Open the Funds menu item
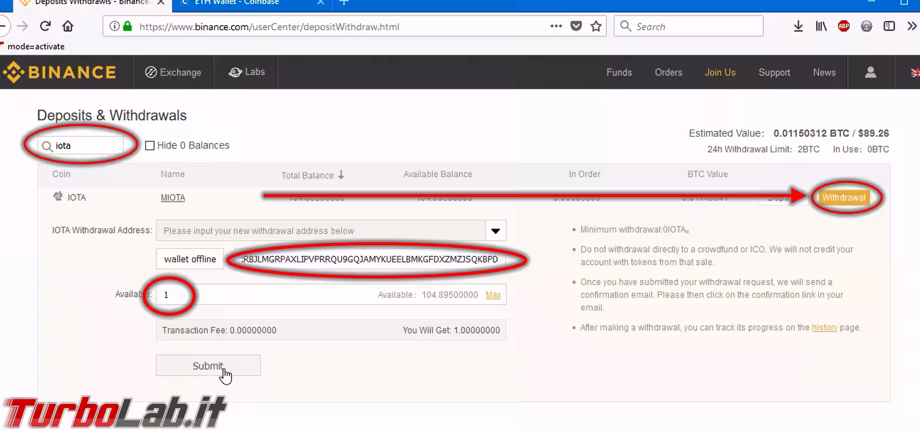920x431 pixels. click(619, 73)
